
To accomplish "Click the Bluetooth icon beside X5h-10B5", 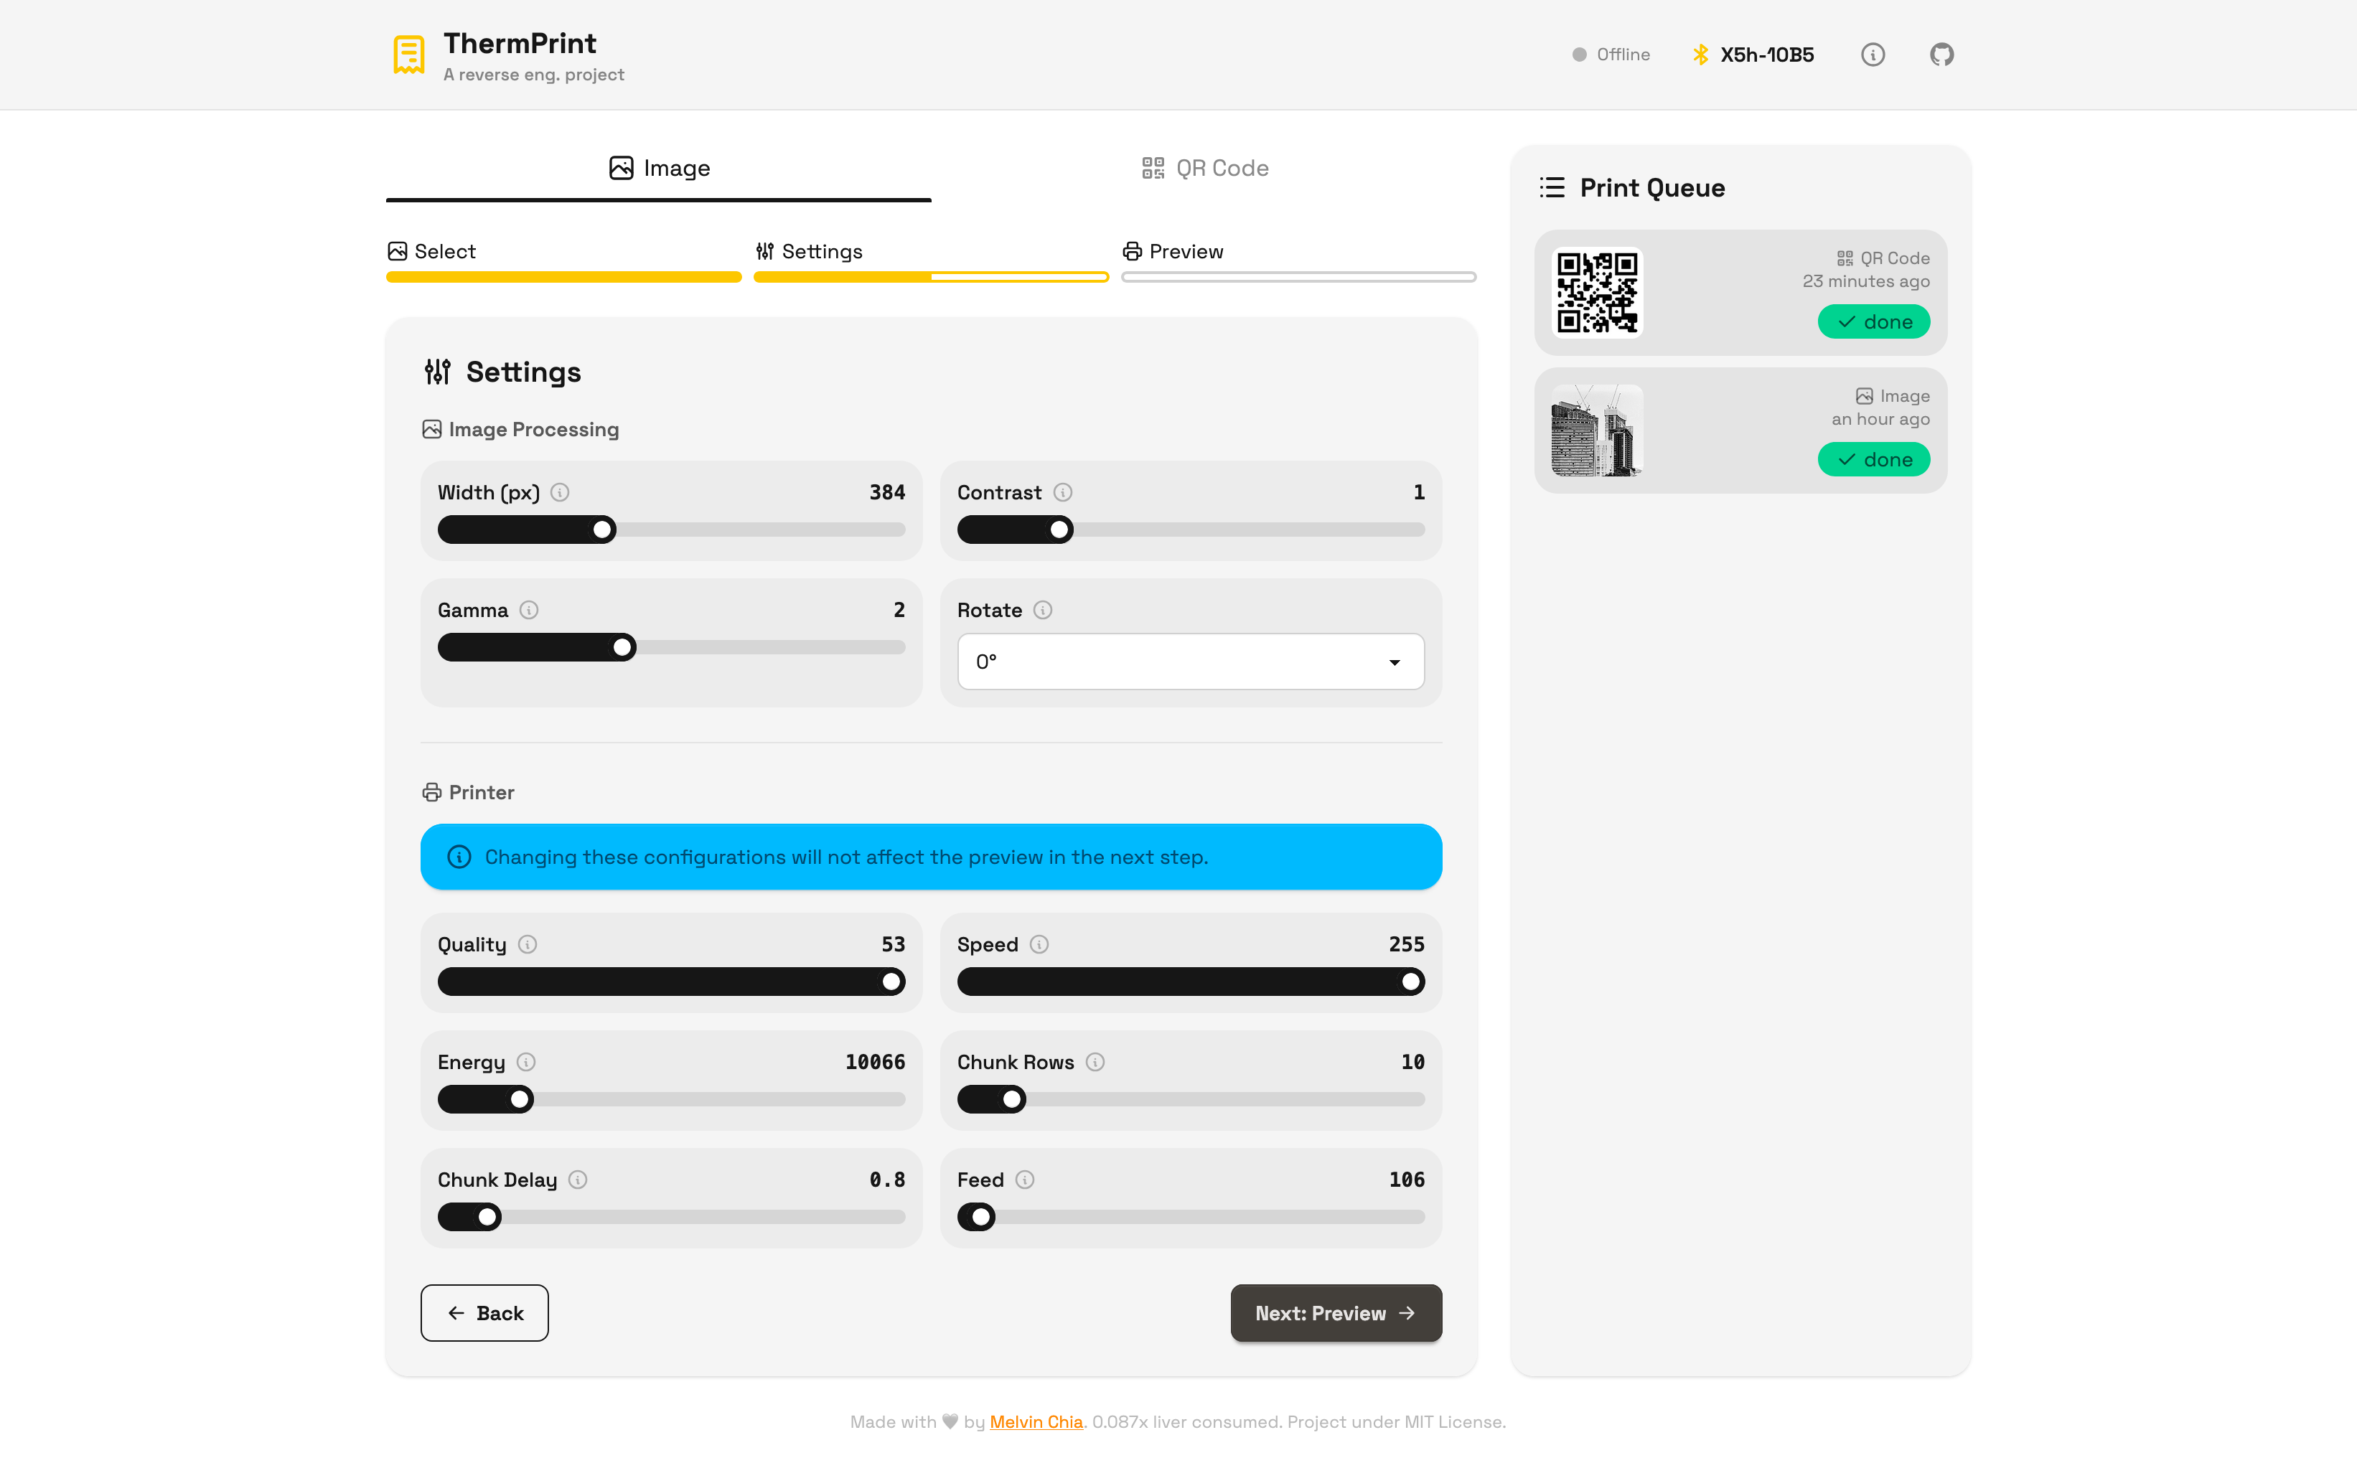I will (1700, 55).
